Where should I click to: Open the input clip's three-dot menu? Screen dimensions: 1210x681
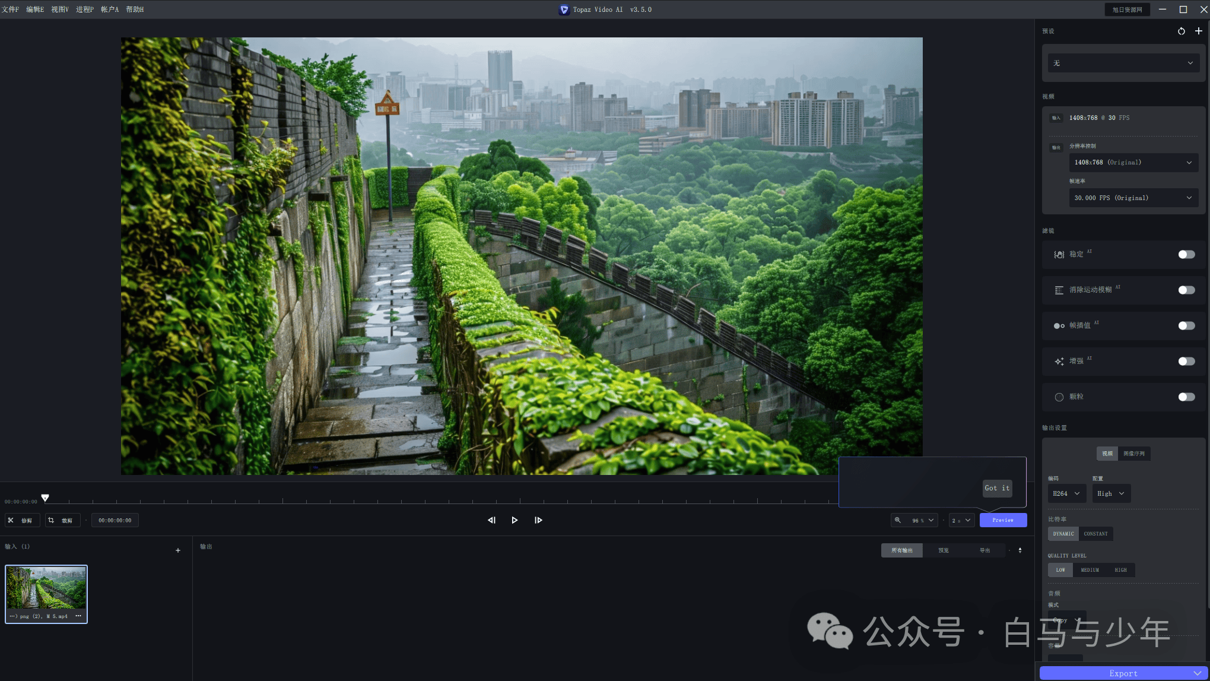coord(78,616)
